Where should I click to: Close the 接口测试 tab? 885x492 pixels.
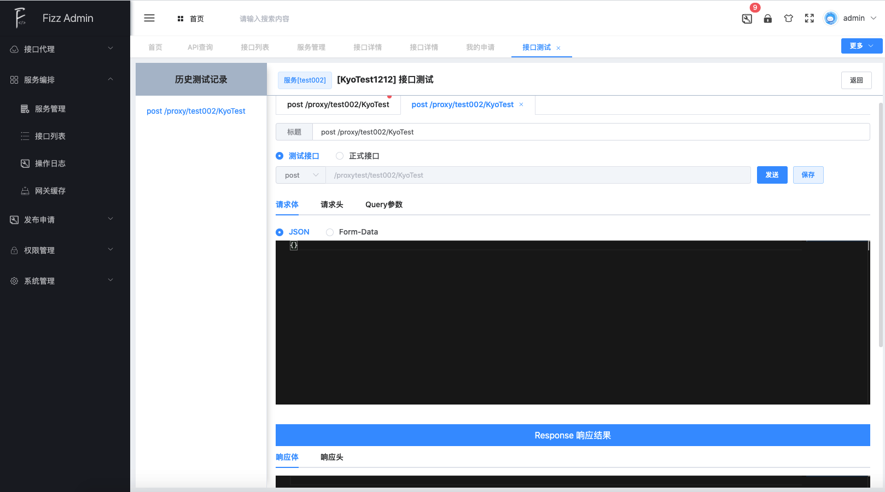pyautogui.click(x=558, y=48)
